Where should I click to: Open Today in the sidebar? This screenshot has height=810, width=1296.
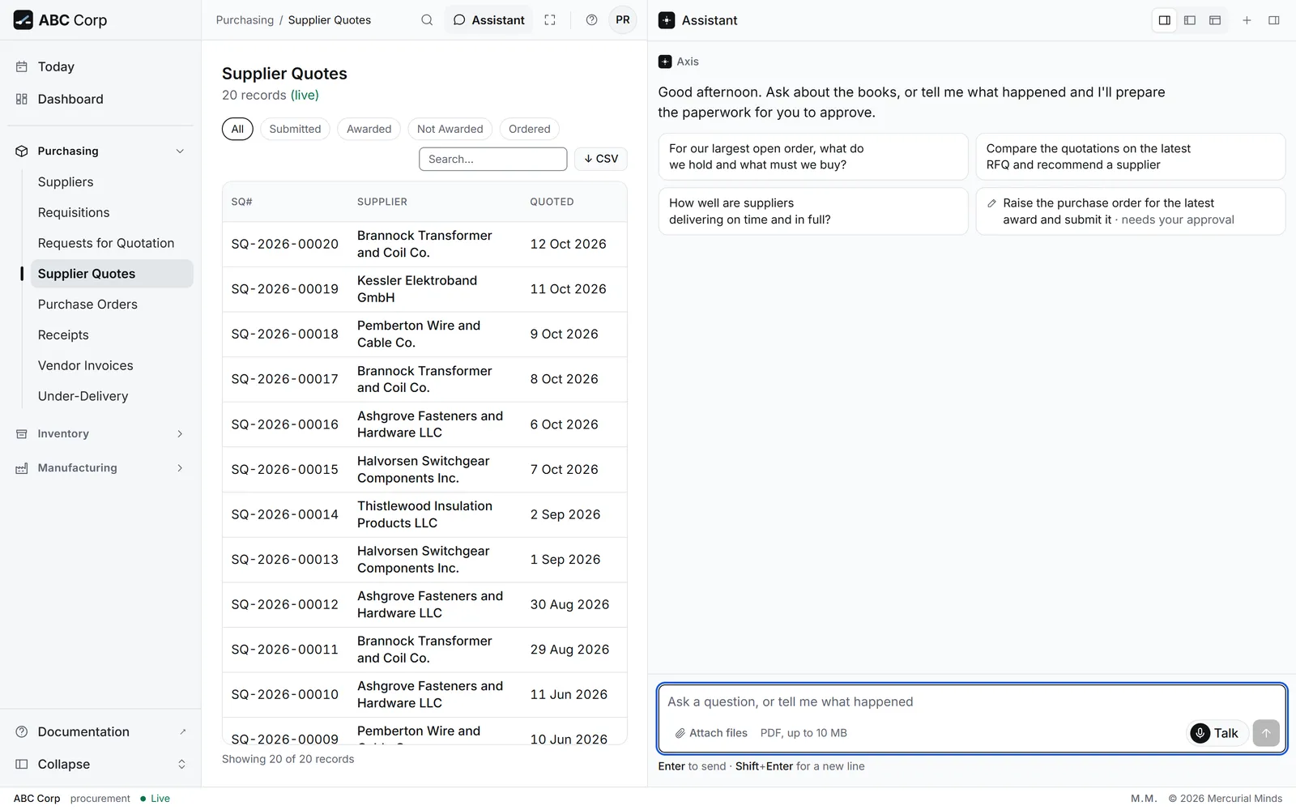pos(100,66)
